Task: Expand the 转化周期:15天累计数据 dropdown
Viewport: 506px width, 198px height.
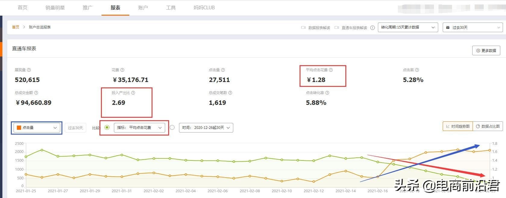Action: (408, 27)
